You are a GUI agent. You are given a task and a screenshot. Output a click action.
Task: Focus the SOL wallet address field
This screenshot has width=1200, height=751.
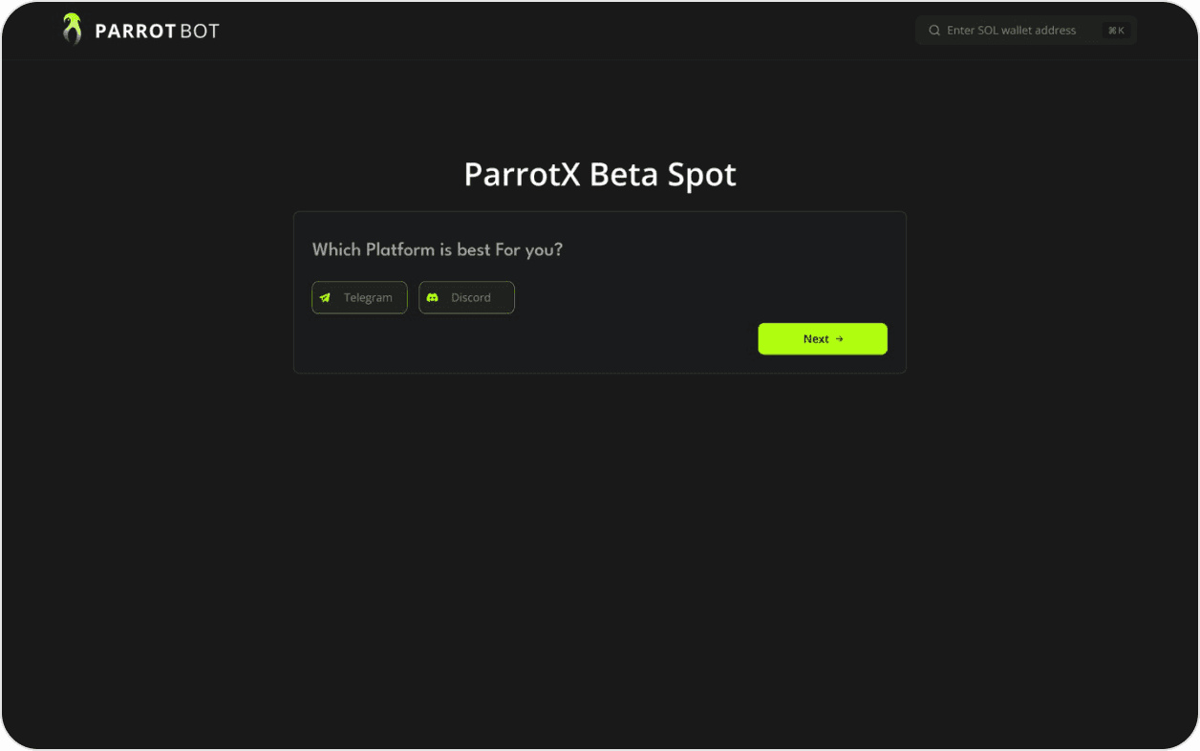[x=1025, y=31]
